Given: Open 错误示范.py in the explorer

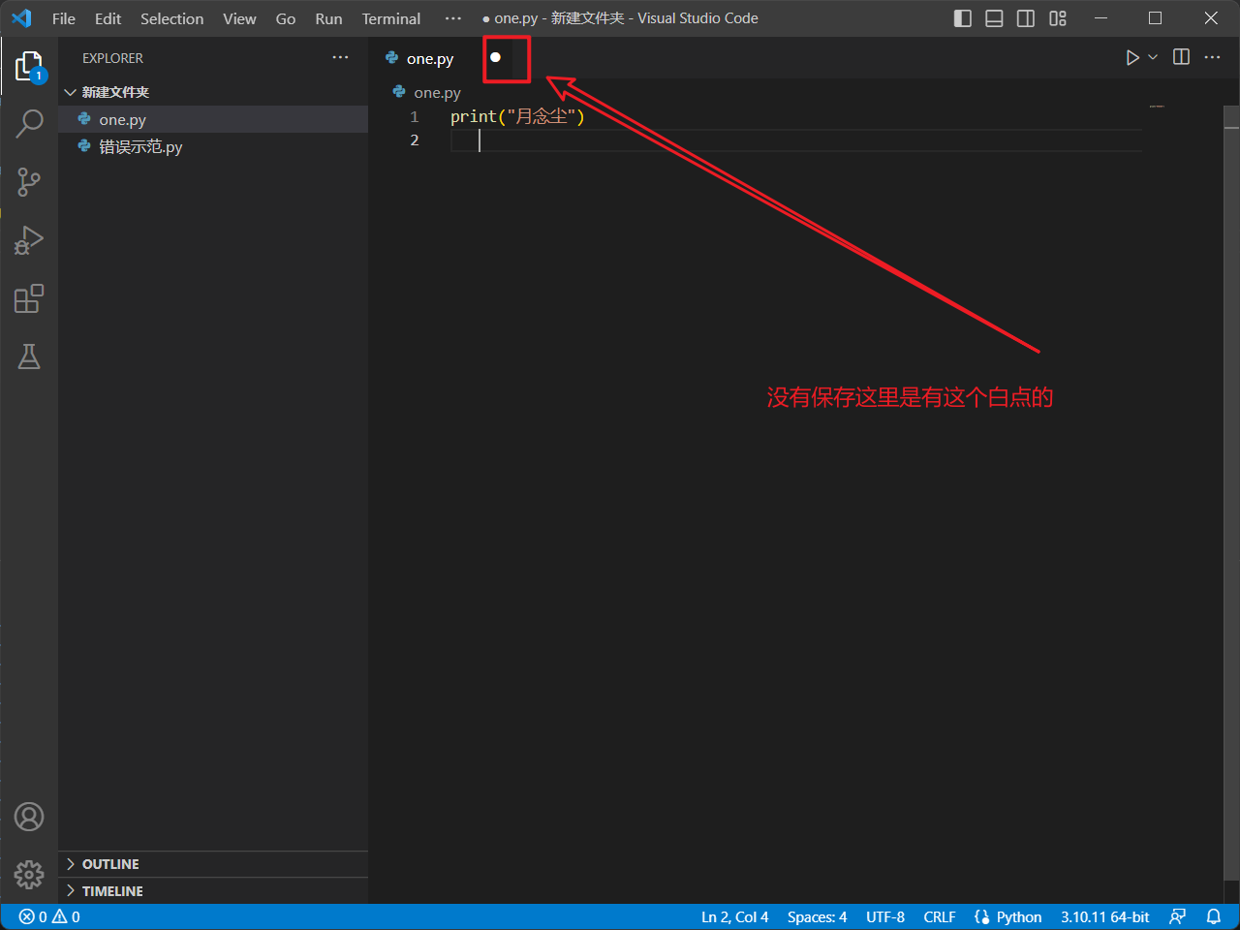Looking at the screenshot, I should pyautogui.click(x=140, y=147).
